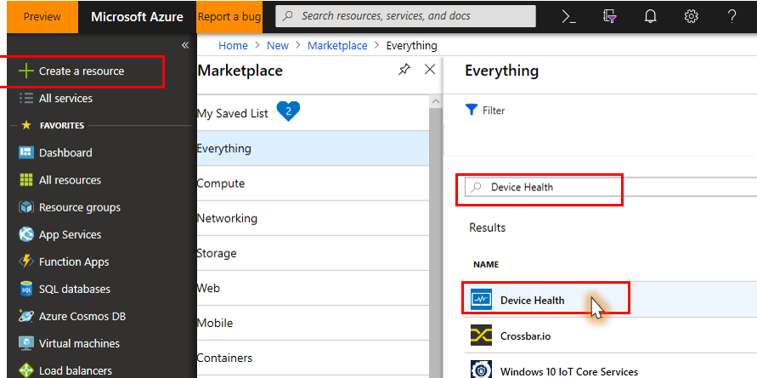Click the Report a bug button
This screenshot has height=378, width=757.
pyautogui.click(x=229, y=16)
